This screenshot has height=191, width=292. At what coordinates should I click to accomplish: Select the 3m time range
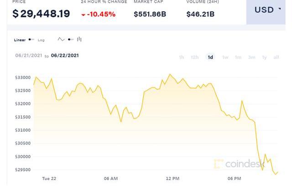point(251,57)
